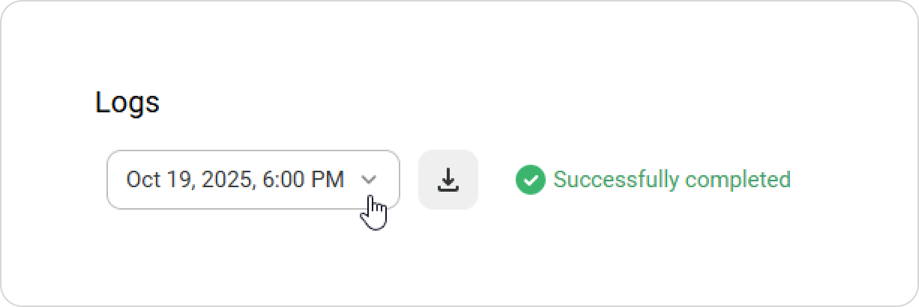Click the "Logs" section title

(x=127, y=102)
